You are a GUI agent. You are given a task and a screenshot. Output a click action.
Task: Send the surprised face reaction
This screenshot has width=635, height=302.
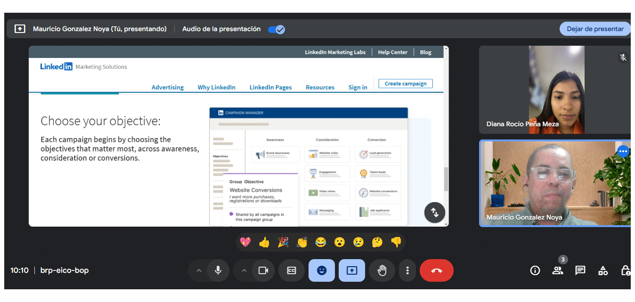click(340, 242)
